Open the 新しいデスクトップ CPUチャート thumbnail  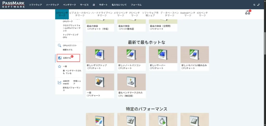[100, 55]
